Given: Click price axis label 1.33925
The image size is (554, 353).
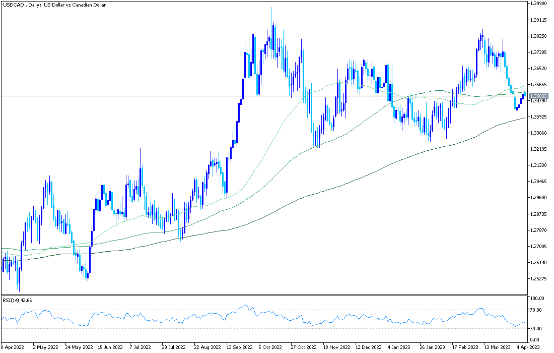Looking at the screenshot, I should coord(539,116).
